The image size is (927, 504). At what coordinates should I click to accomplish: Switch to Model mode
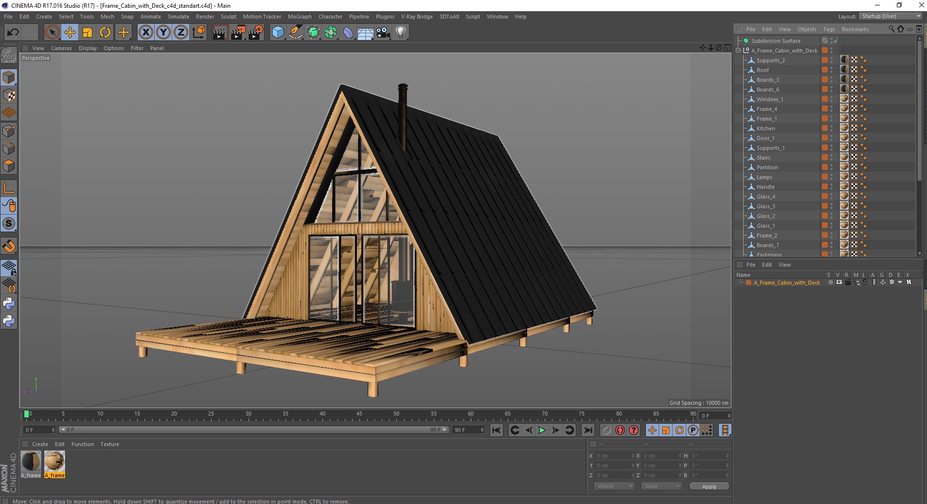pos(9,77)
